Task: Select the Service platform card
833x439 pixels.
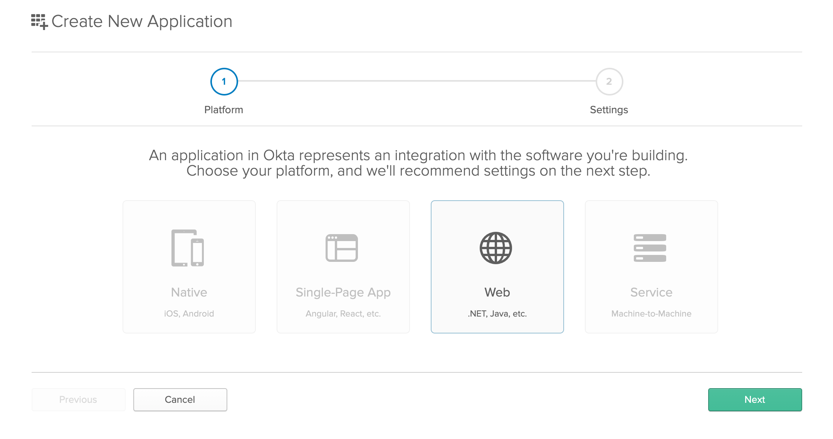Action: pyautogui.click(x=651, y=266)
